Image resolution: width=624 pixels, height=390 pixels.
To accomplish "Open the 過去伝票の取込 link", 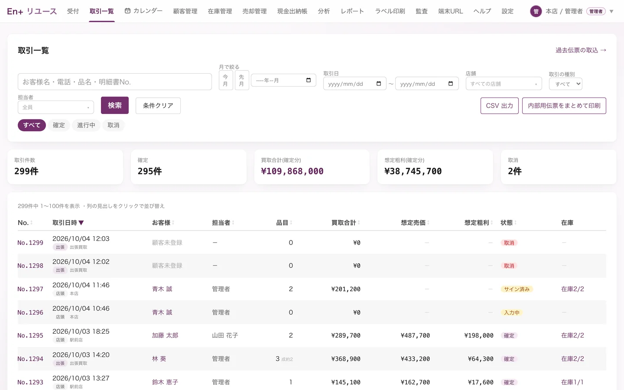I will point(581,50).
